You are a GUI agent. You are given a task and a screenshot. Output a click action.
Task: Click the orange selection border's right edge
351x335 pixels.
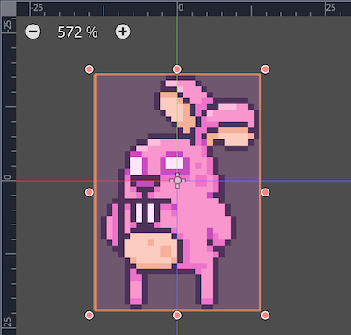pyautogui.click(x=260, y=192)
